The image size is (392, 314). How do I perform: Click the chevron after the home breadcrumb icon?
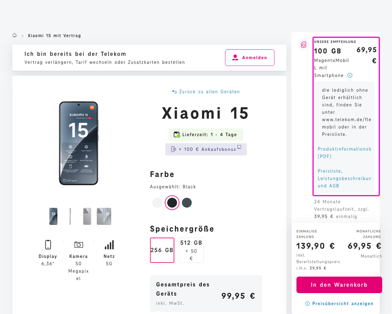[x=22, y=35]
